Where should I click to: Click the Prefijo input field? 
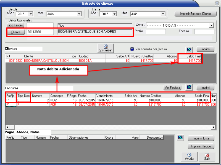156,32
